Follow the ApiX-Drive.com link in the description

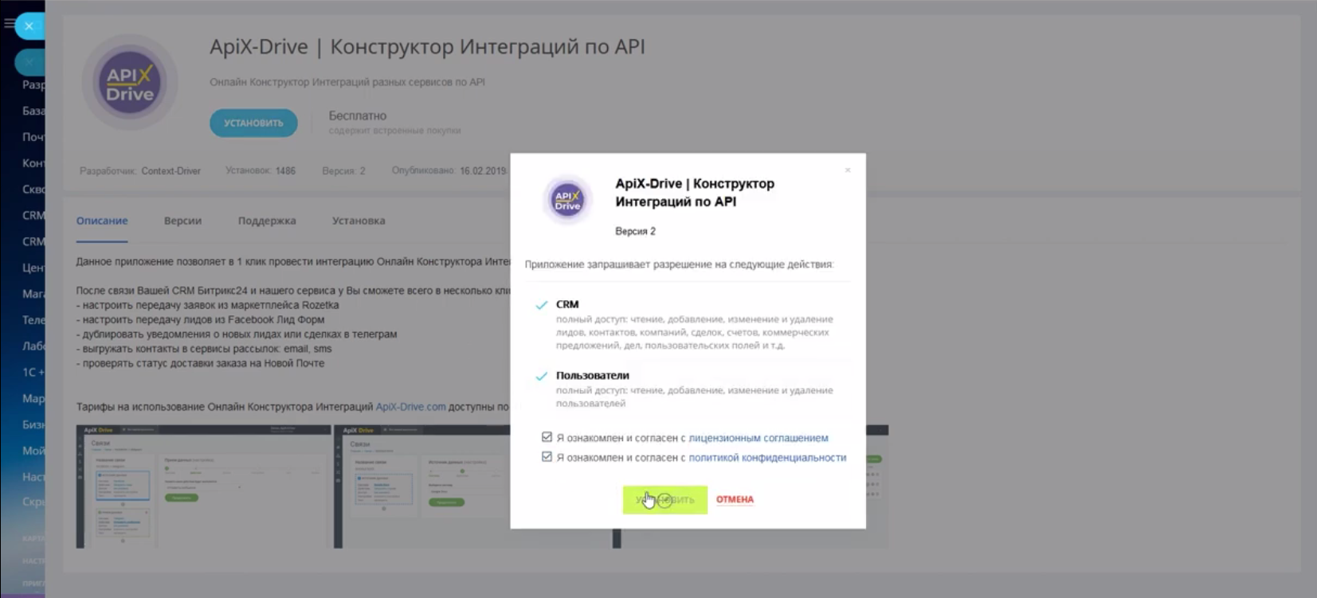click(410, 407)
